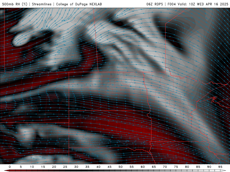Viewport: 230px width, 172px height.
Task: Click the colorbar label '45'
Action: point(110,167)
